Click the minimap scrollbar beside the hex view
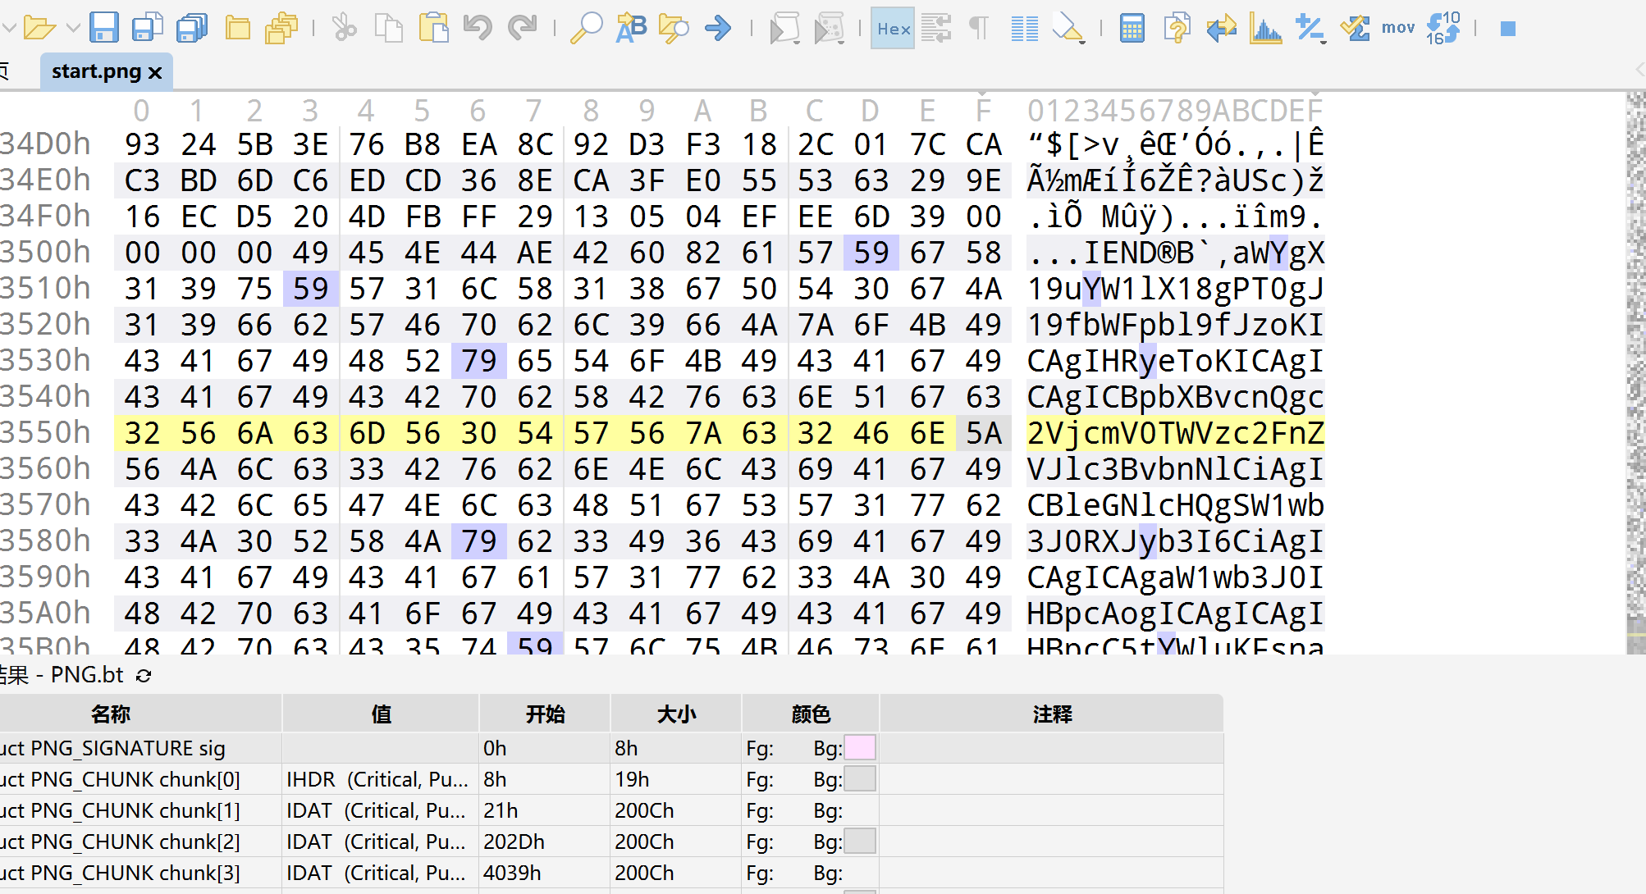The width and height of the screenshot is (1646, 894). [x=1635, y=373]
